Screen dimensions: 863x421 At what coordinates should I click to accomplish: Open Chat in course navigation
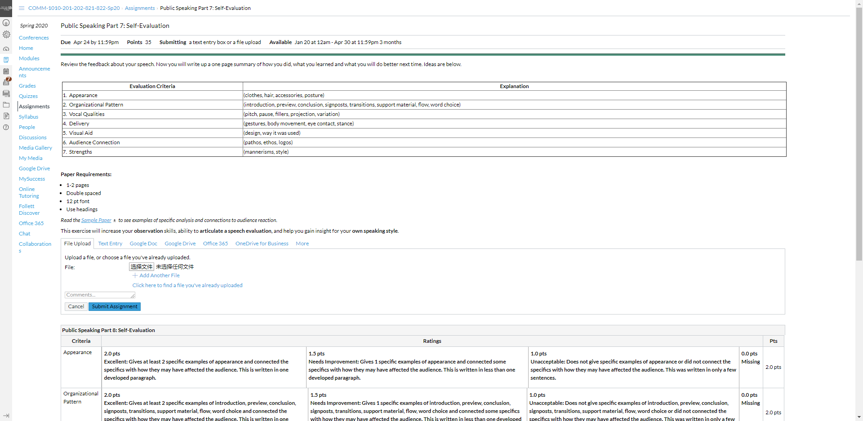click(x=25, y=234)
